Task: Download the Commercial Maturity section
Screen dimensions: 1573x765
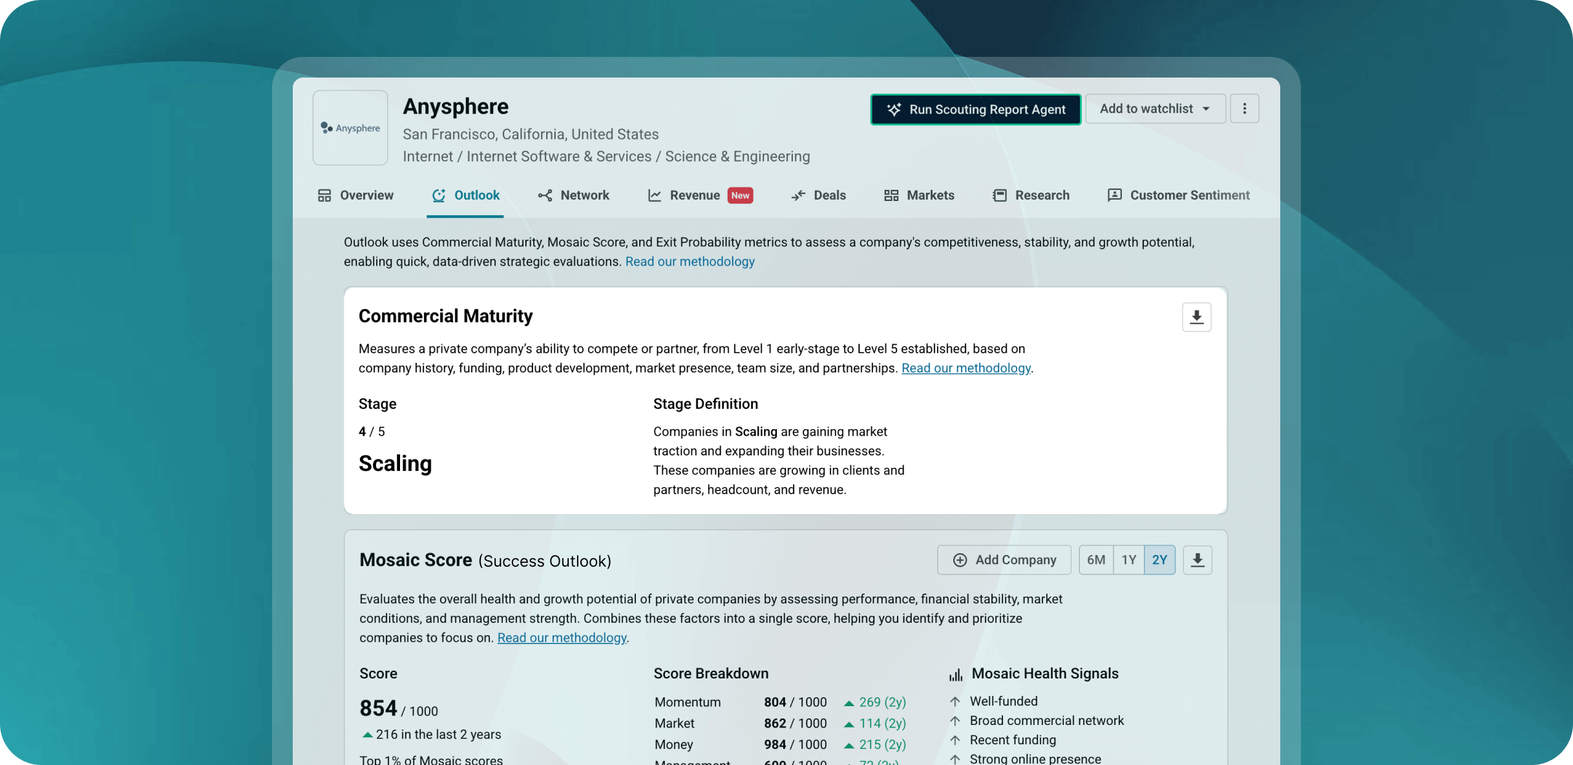Action: pyautogui.click(x=1196, y=317)
